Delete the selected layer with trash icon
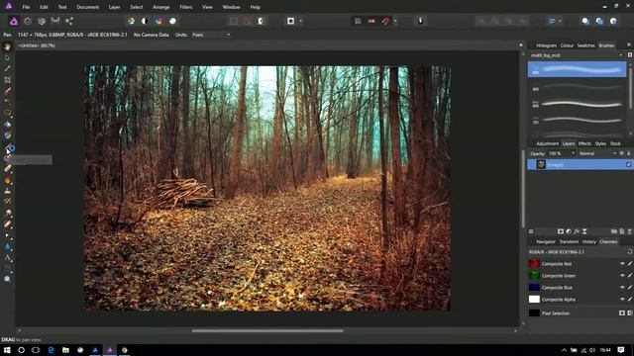This screenshot has height=356, width=634. click(630, 231)
